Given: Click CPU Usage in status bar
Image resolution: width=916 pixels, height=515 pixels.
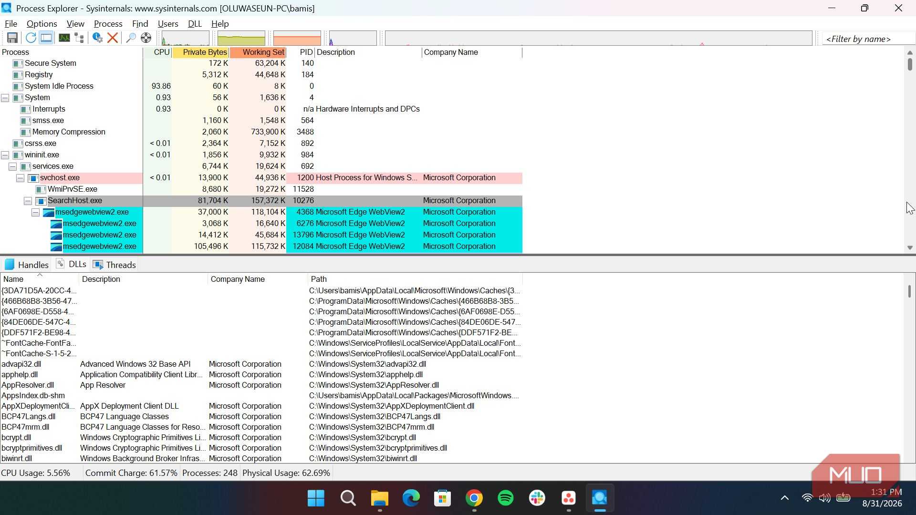Looking at the screenshot, I should [36, 474].
